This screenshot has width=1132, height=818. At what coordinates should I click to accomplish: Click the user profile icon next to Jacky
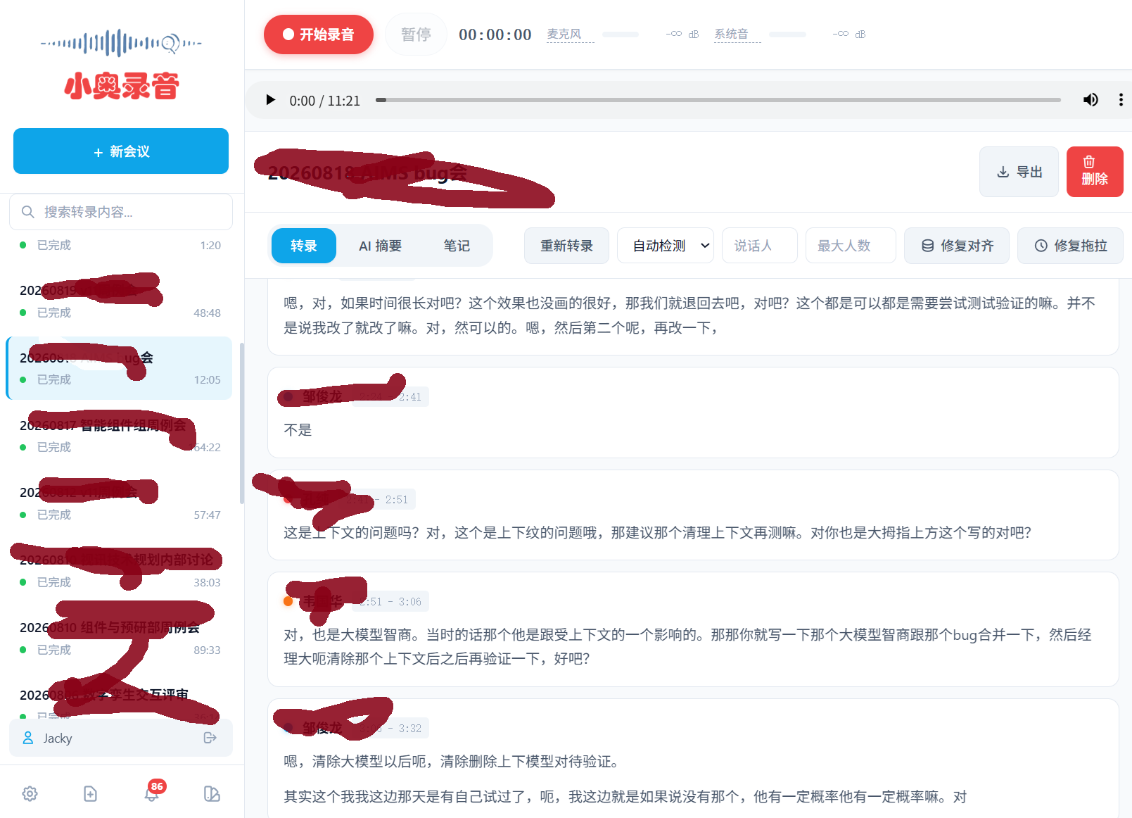(x=28, y=738)
